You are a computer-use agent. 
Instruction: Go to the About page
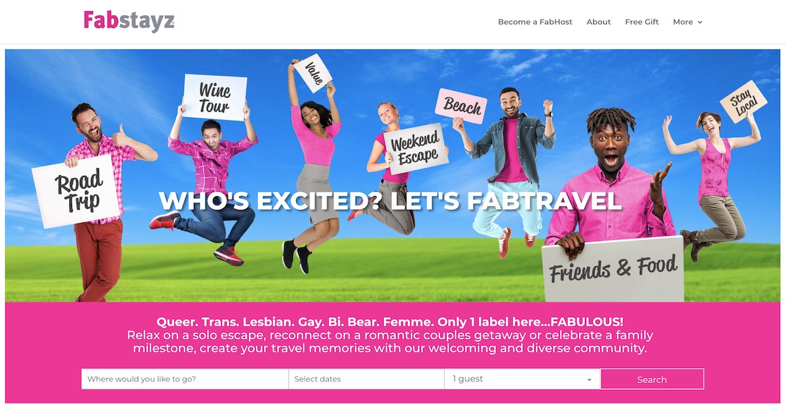[599, 22]
